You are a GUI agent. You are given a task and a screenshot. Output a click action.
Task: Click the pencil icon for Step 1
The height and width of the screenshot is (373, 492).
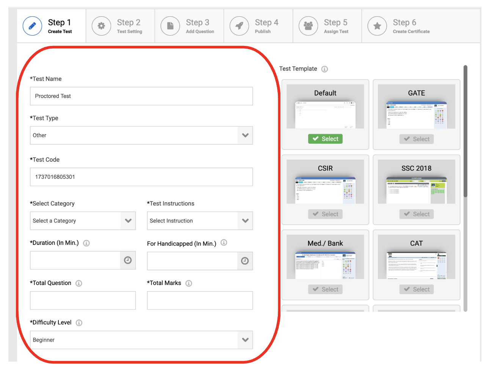(32, 26)
